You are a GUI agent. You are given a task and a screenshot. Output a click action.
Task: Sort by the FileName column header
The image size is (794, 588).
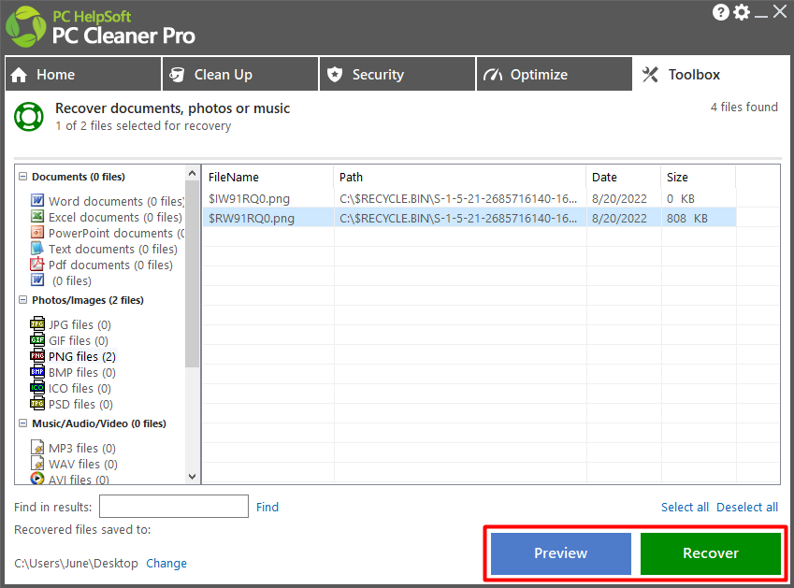point(268,177)
